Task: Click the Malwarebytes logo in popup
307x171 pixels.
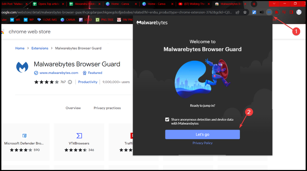Action: (x=152, y=23)
